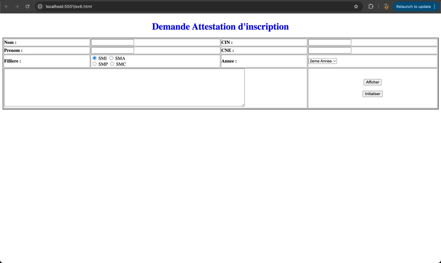
Task: Choose the SMC filiere option
Action: pyautogui.click(x=112, y=64)
